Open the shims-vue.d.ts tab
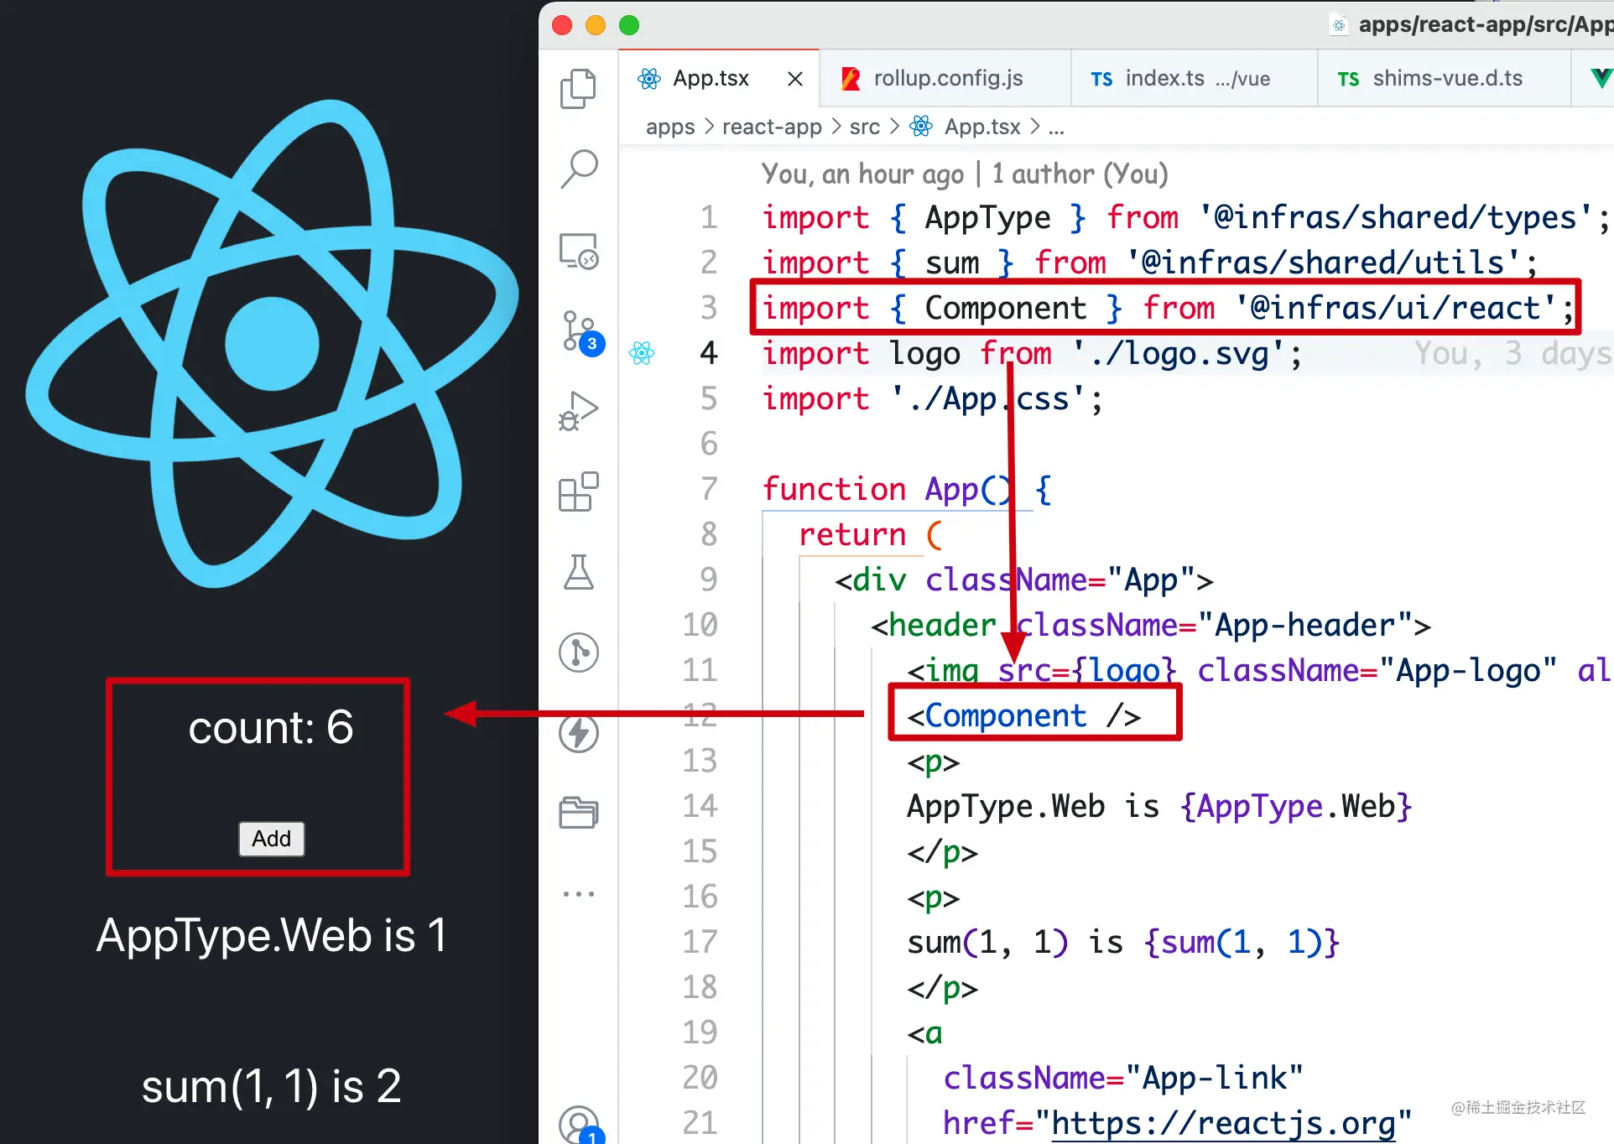The height and width of the screenshot is (1144, 1614). 1446,79
